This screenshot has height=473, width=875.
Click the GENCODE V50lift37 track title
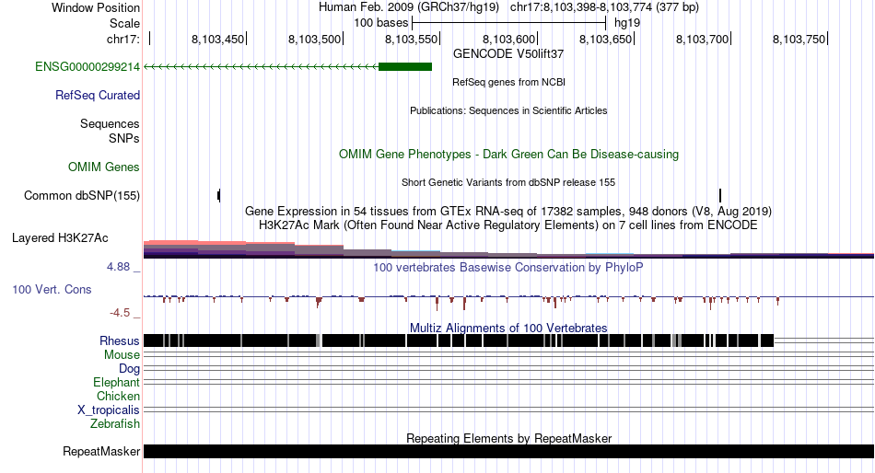pyautogui.click(x=508, y=54)
